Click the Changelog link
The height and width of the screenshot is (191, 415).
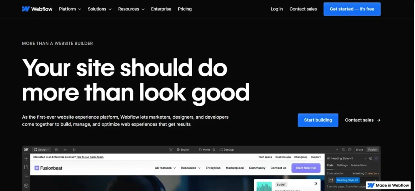tap(301, 157)
